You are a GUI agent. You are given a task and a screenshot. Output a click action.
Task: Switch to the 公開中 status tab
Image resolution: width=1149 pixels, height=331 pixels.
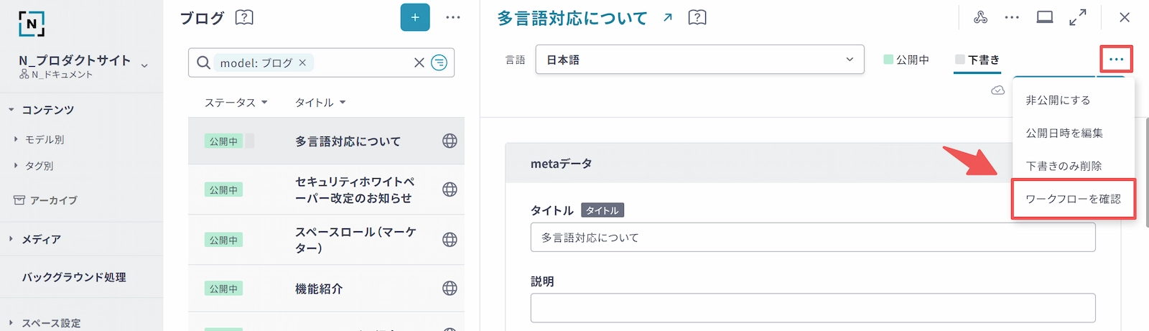(906, 60)
